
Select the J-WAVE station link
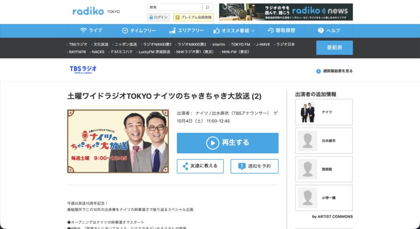263,44
